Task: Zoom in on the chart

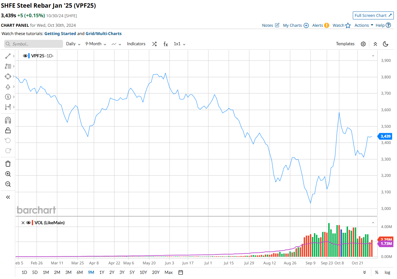Action: click(8, 174)
